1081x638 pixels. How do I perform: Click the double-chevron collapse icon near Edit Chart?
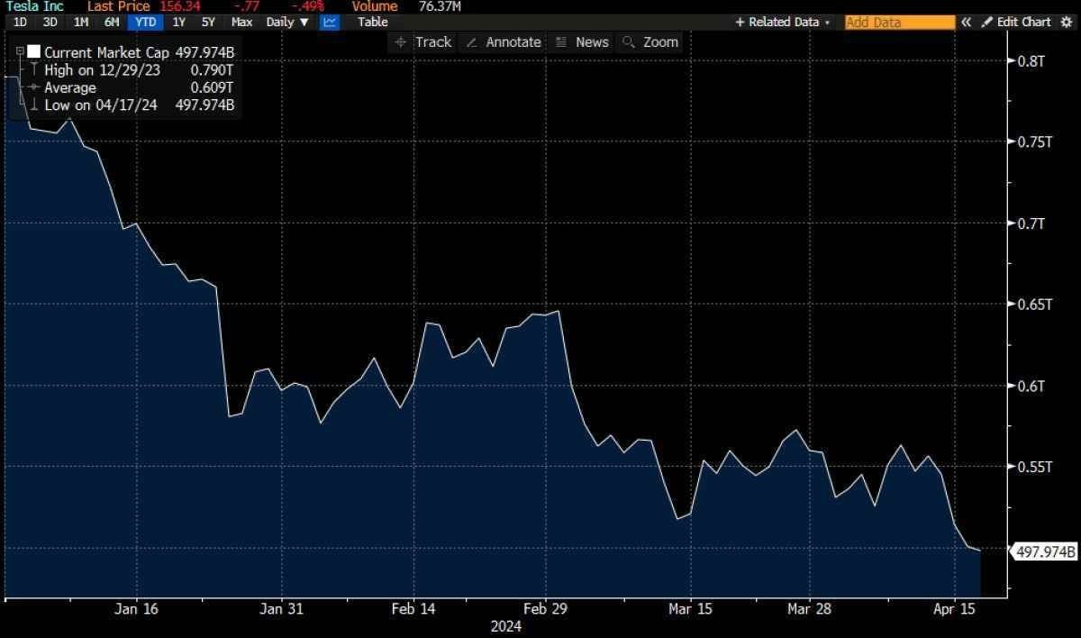point(966,22)
